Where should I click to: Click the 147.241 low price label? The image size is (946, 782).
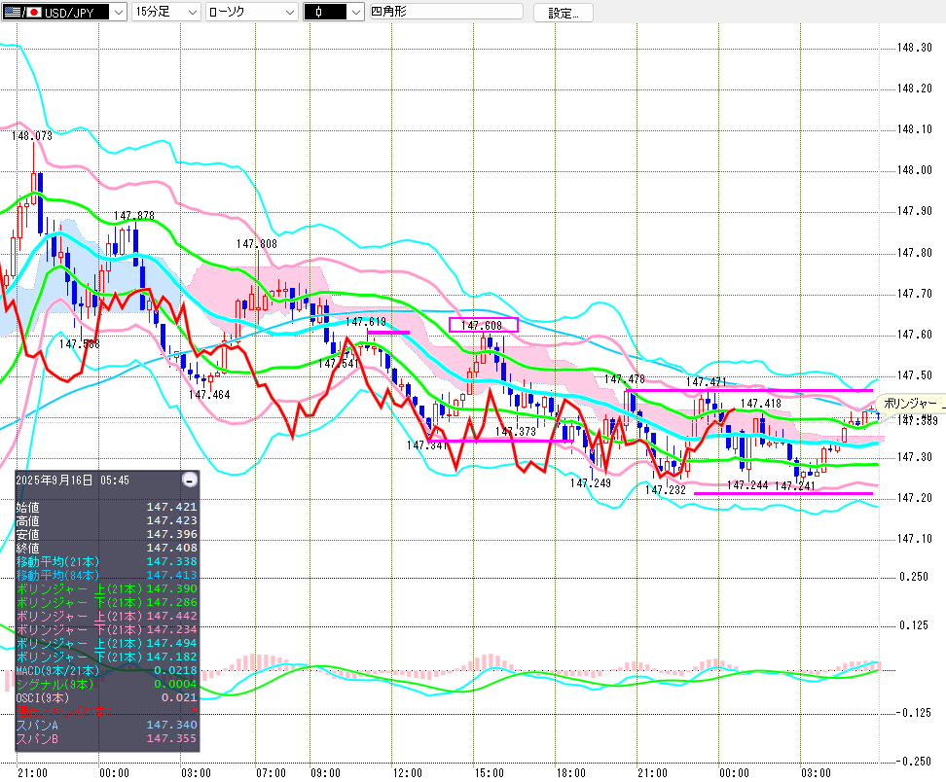[795, 486]
